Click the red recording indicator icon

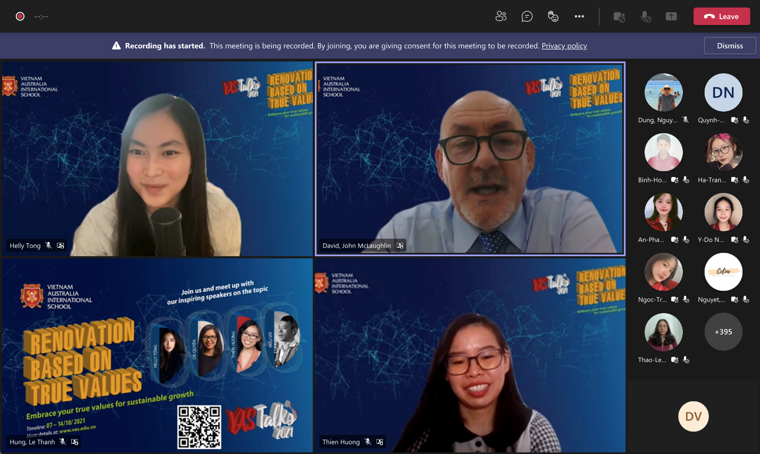[x=20, y=16]
